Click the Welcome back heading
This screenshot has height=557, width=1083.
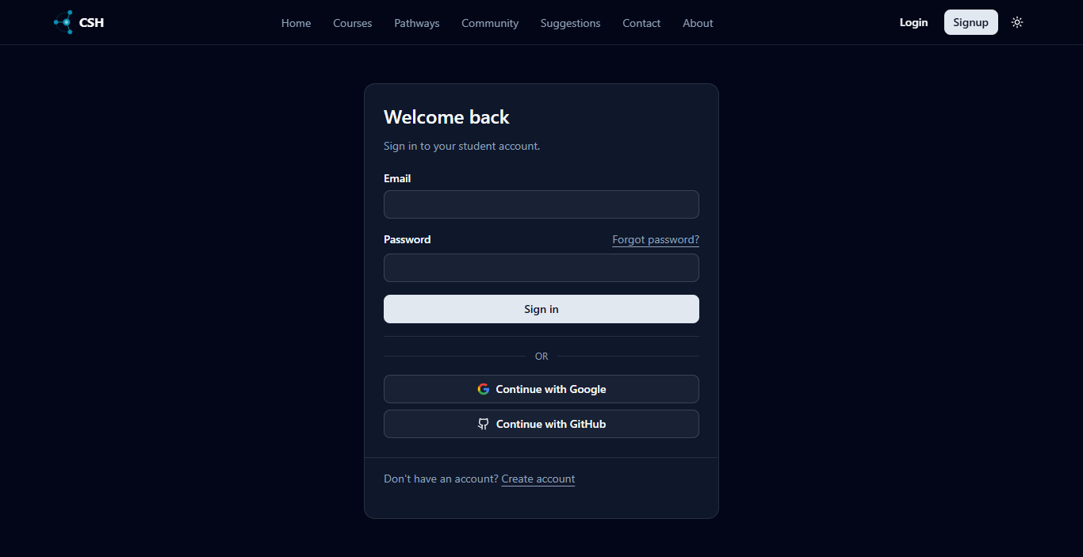446,117
